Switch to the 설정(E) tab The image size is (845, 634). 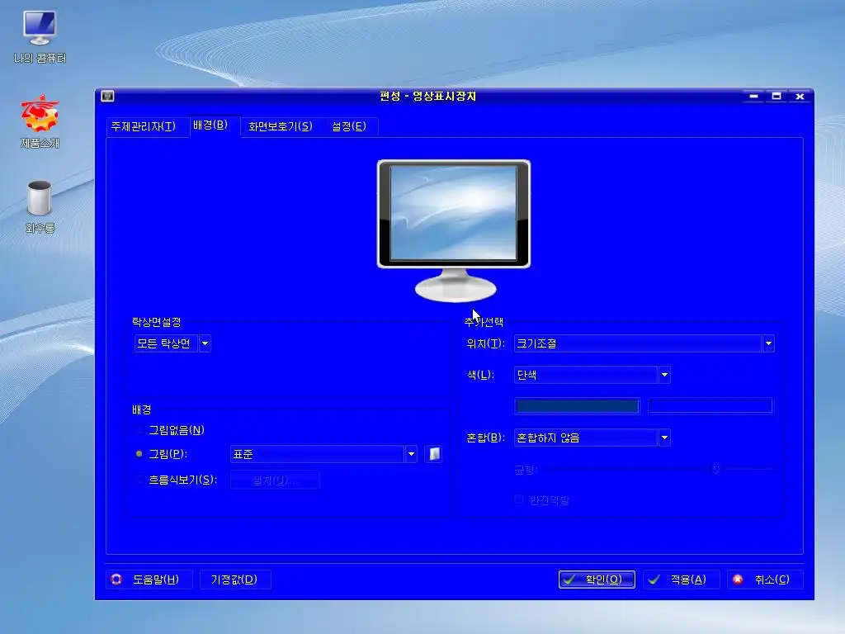coord(349,126)
